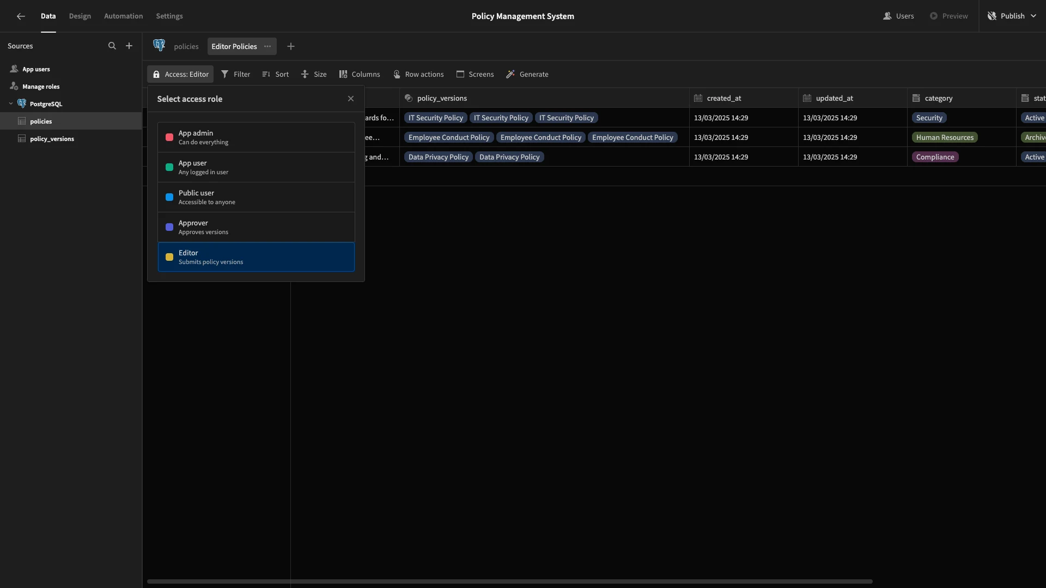The image size is (1046, 588).
Task: Click the Compliance category tag
Action: [x=935, y=157]
